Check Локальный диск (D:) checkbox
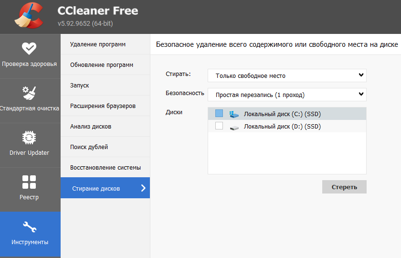This screenshot has height=258, width=401. pyautogui.click(x=219, y=126)
